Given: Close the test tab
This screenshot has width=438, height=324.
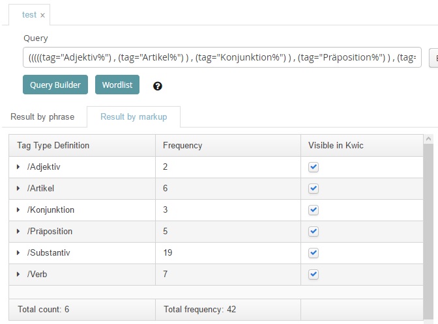Looking at the screenshot, I should (43, 15).
